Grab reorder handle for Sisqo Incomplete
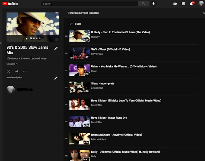205x161 pixels. point(66,87)
